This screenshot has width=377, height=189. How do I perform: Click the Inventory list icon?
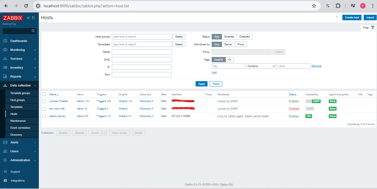pyautogui.click(x=5, y=68)
